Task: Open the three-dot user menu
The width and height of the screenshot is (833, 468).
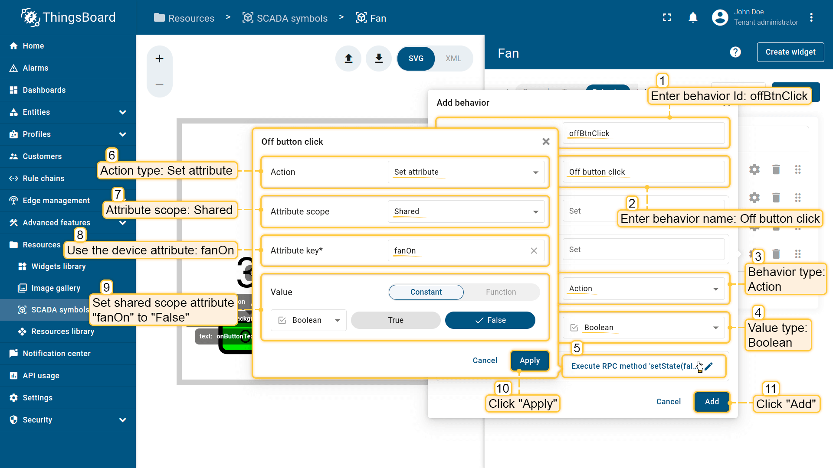Action: pos(811,18)
